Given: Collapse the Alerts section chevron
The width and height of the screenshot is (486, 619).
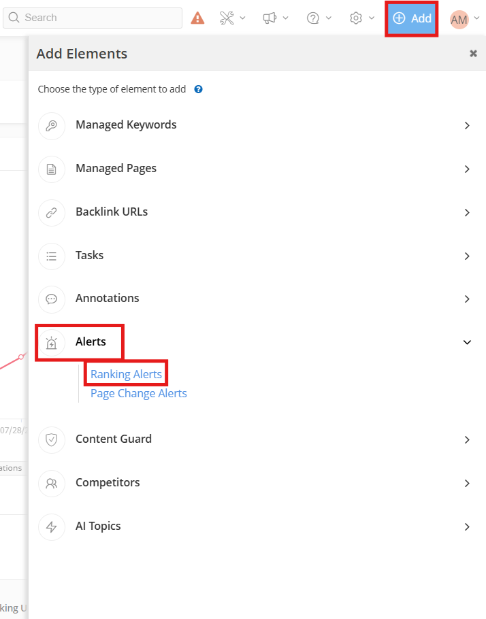Looking at the screenshot, I should (467, 342).
